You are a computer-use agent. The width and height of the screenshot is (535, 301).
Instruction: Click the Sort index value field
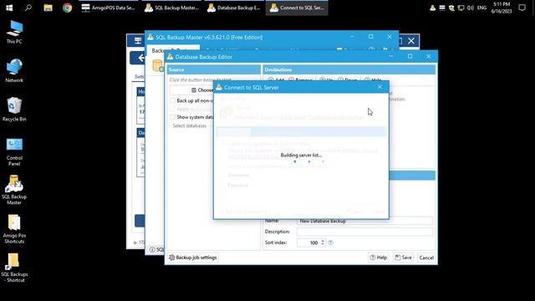[308, 242]
